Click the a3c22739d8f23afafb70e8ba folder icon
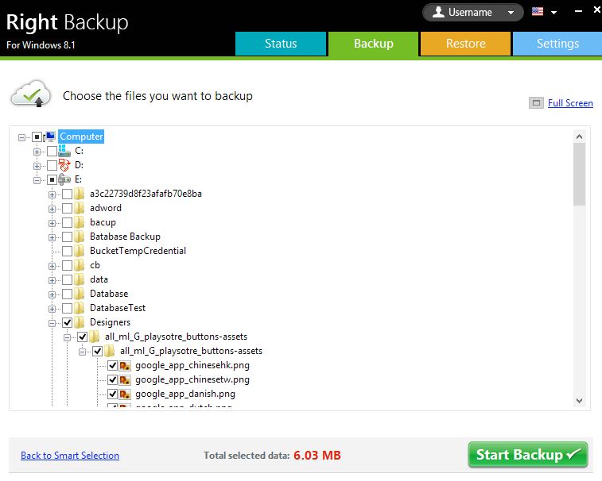 (x=80, y=194)
